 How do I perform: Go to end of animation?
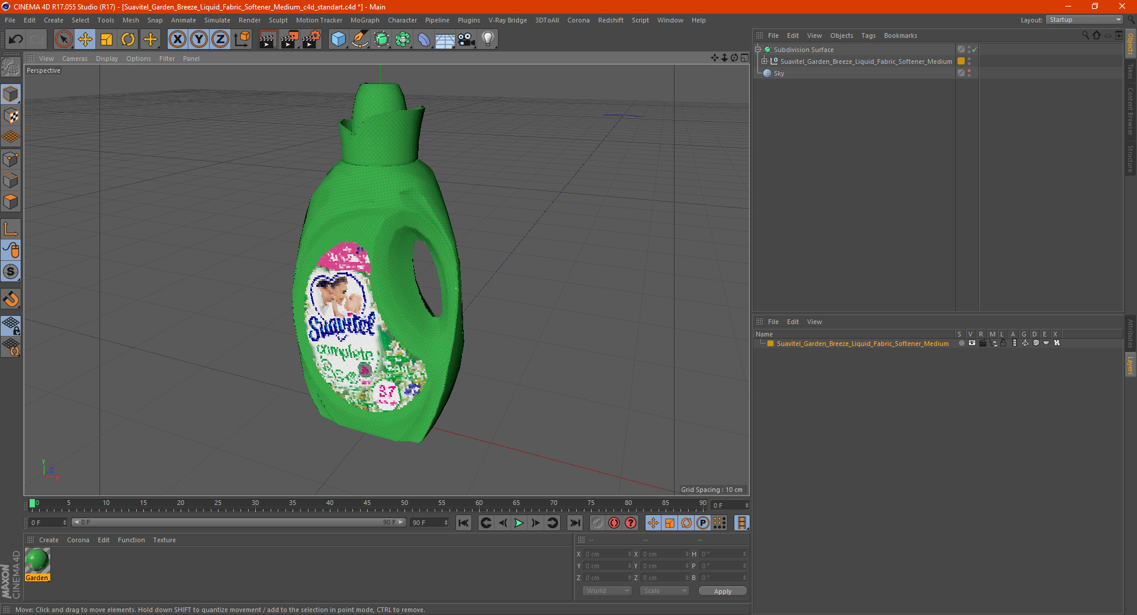point(574,523)
